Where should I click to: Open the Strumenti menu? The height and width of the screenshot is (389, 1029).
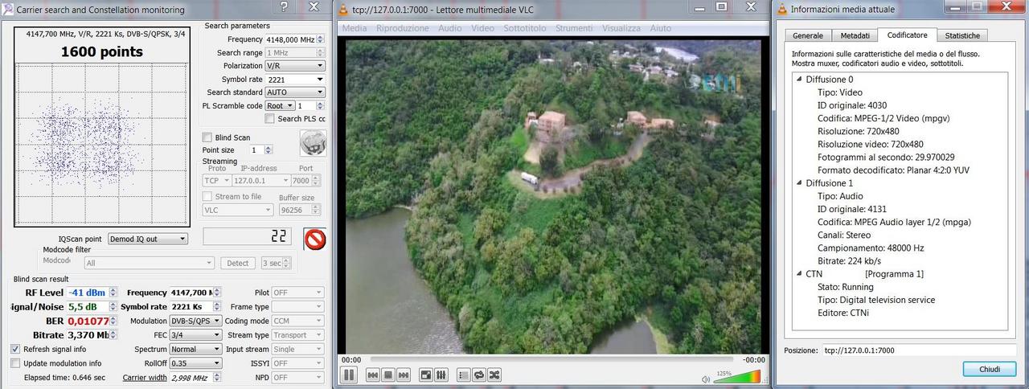(574, 28)
